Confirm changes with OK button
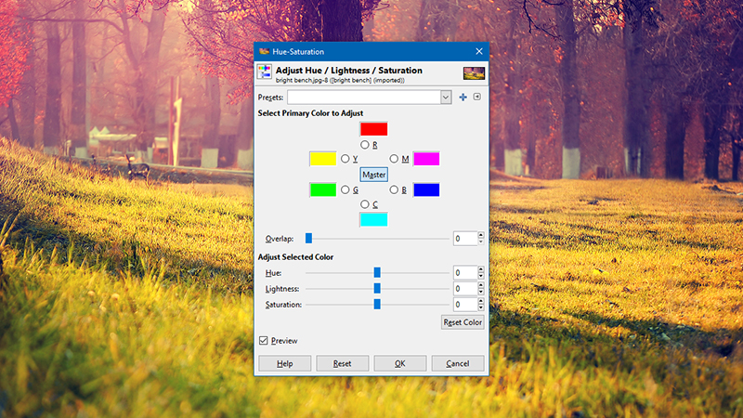 point(400,363)
